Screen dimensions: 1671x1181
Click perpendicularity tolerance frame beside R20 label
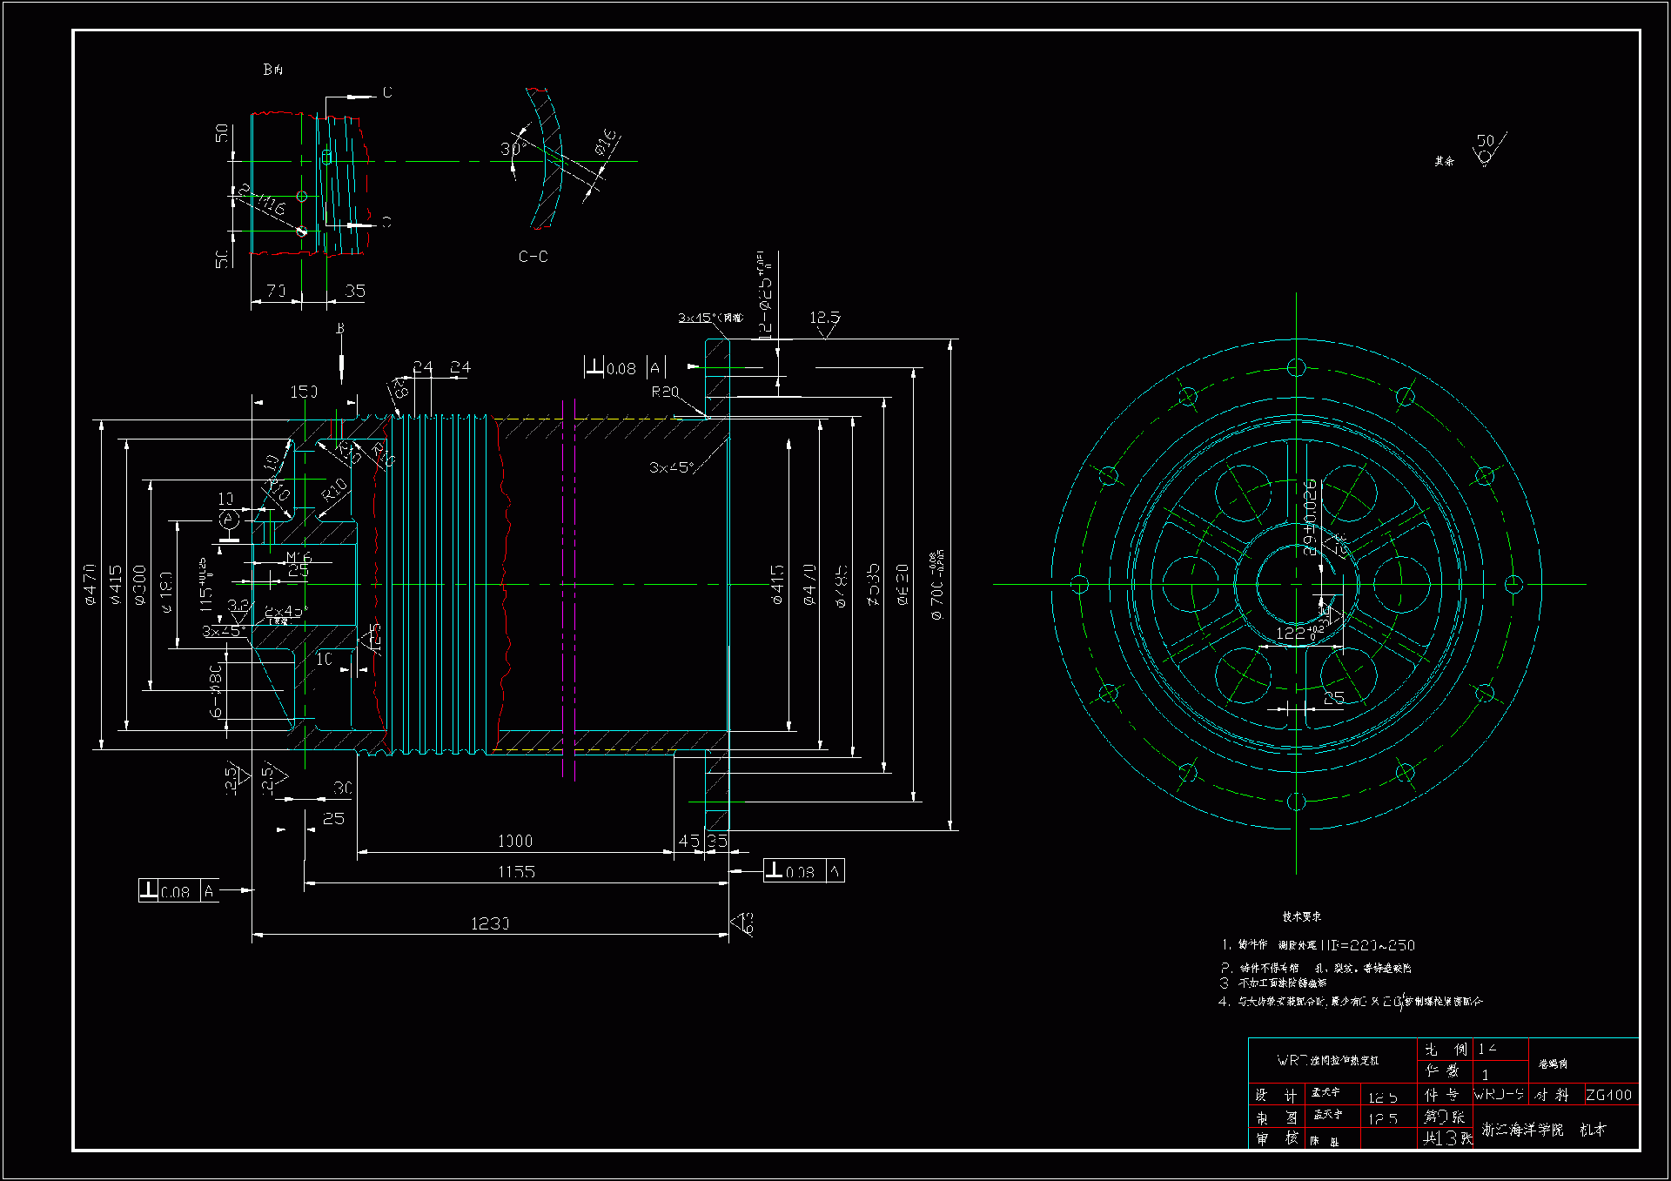pyautogui.click(x=624, y=367)
